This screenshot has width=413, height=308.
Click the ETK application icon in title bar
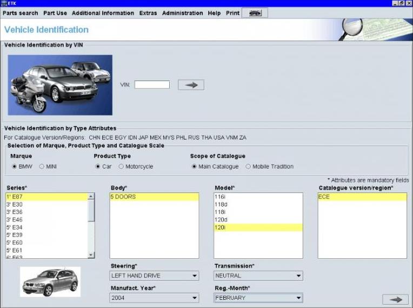tap(4, 3)
